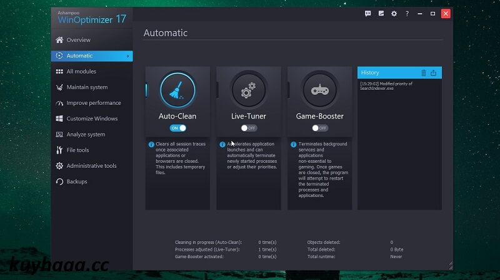Open Administrative tools section
Image resolution: width=500 pixels, height=280 pixels.
[92, 166]
